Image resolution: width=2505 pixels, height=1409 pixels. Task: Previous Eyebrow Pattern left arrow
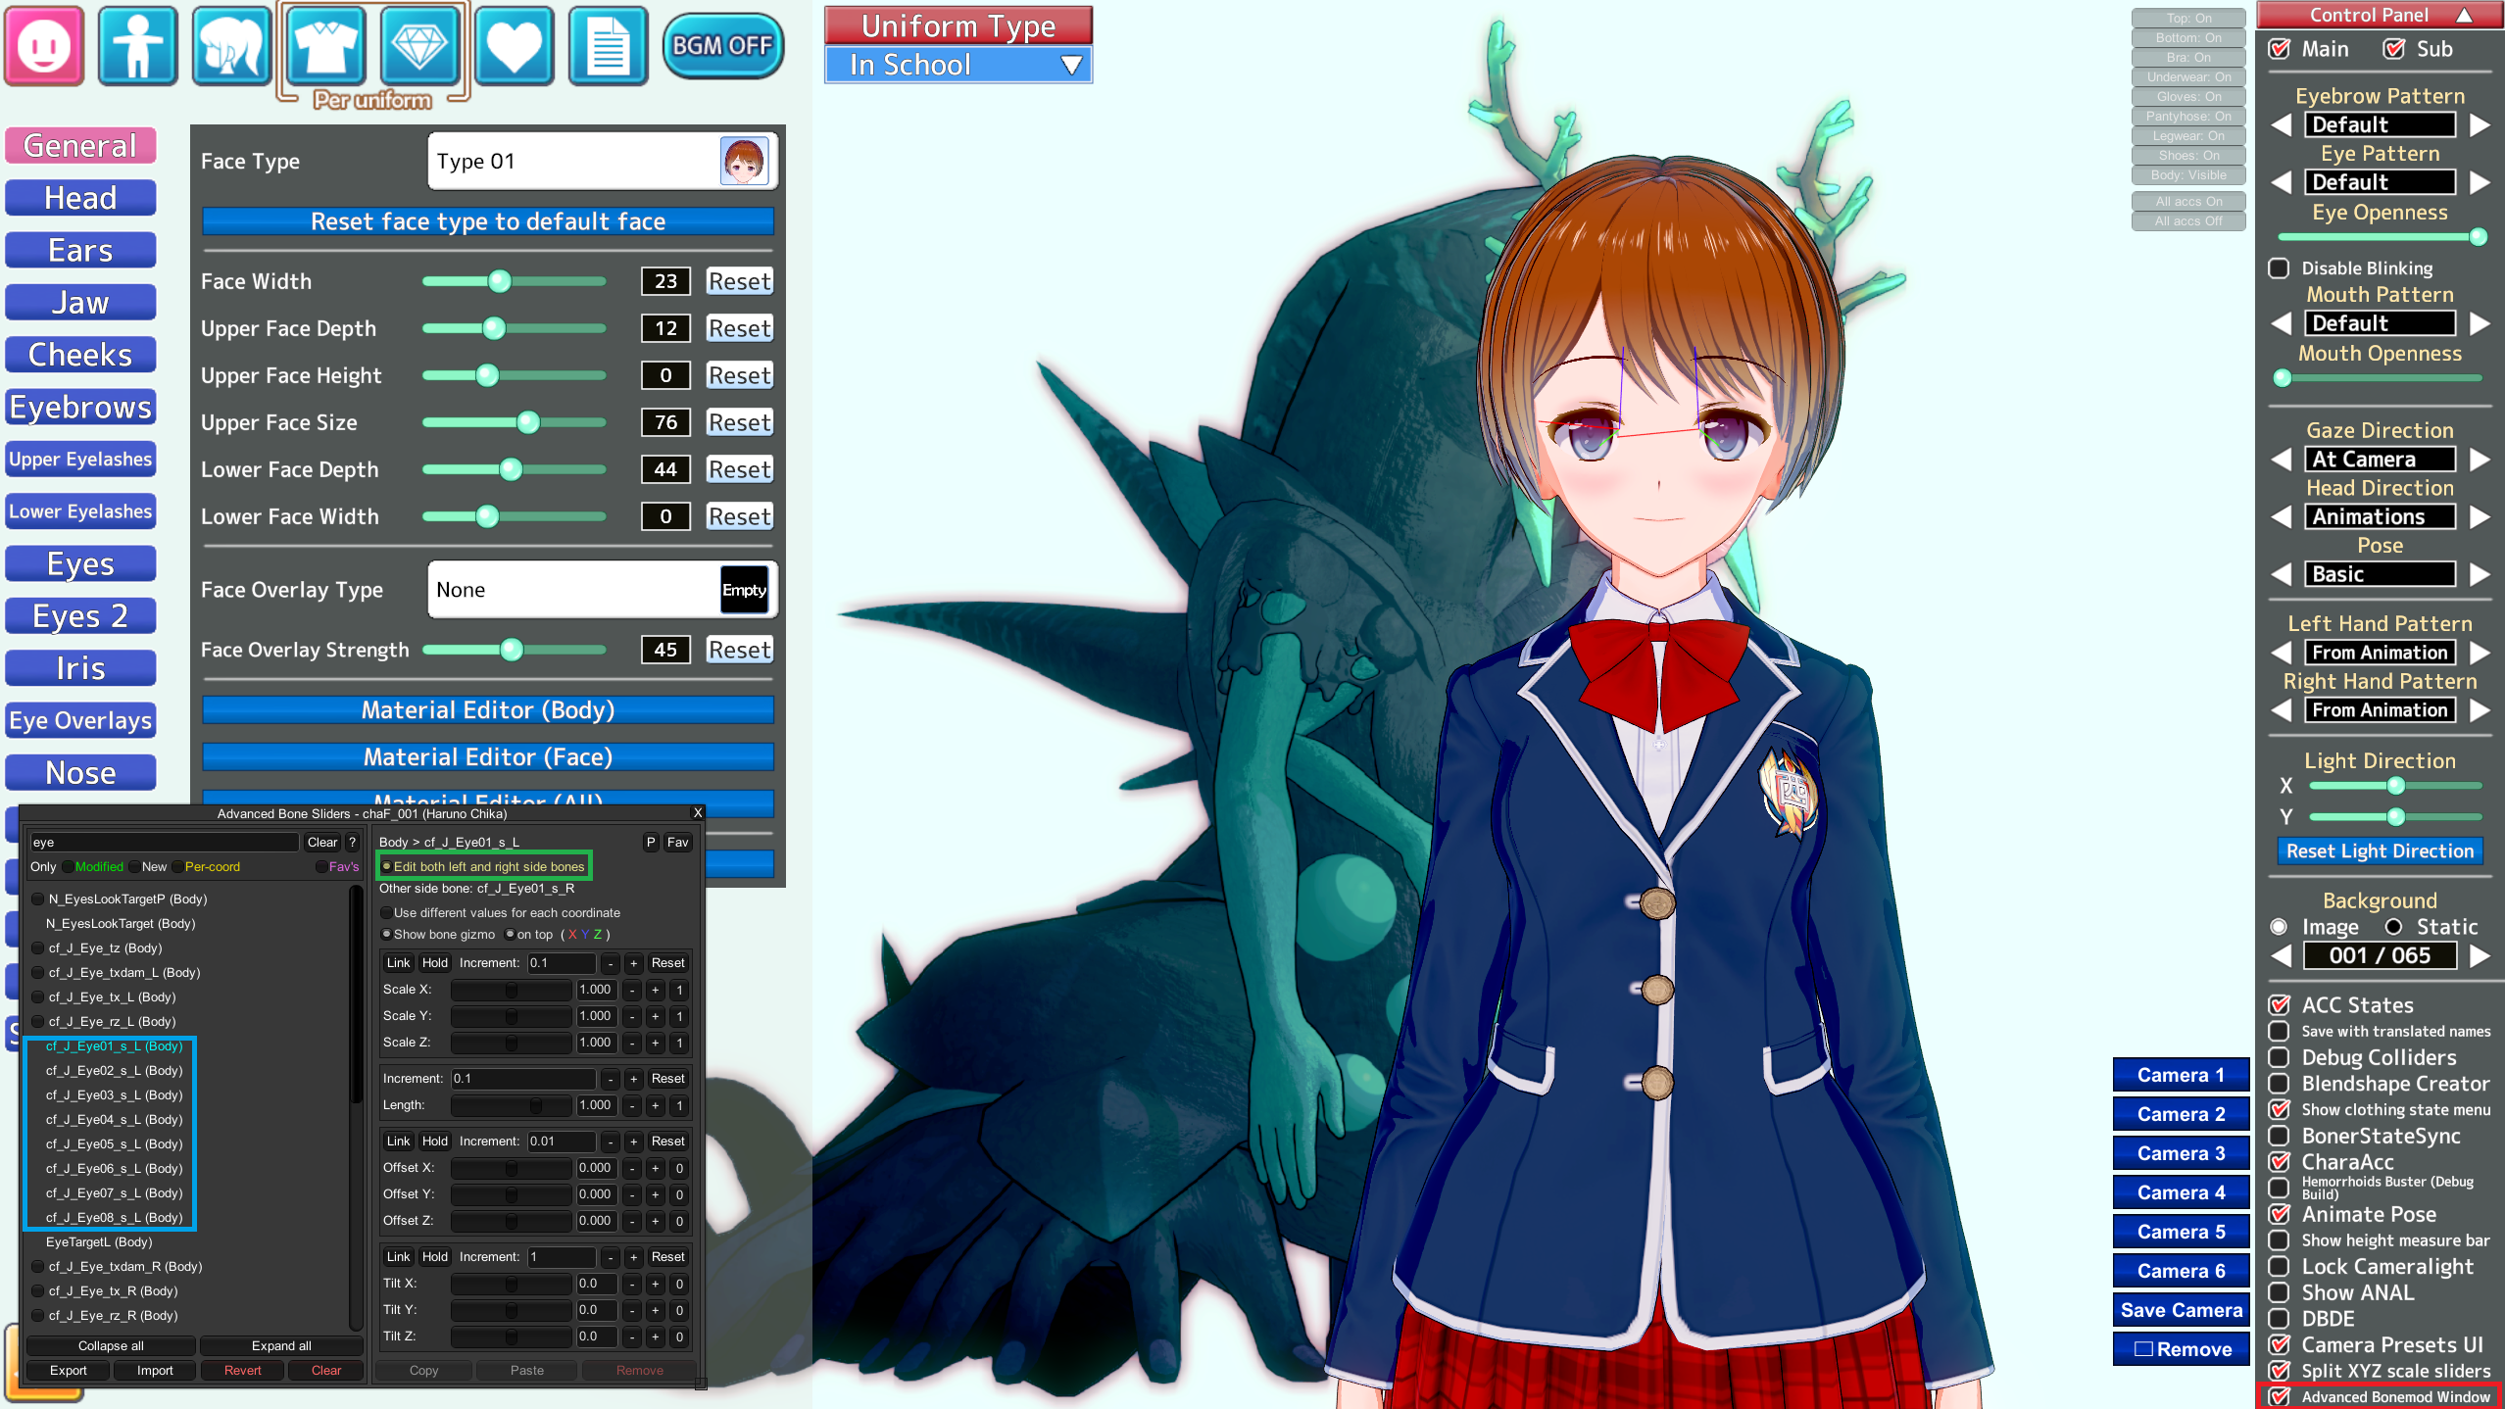coord(2282,124)
